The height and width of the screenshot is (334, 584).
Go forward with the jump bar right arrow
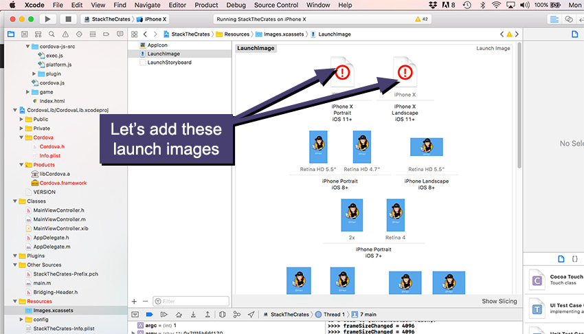(x=155, y=34)
